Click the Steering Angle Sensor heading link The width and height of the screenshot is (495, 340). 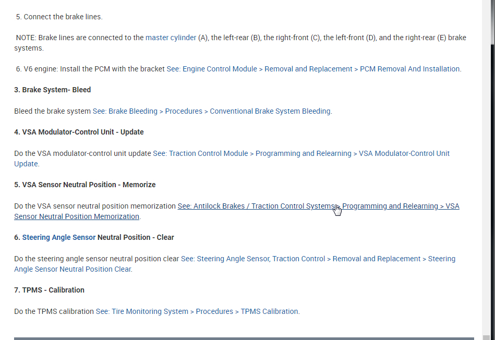pyautogui.click(x=58, y=237)
